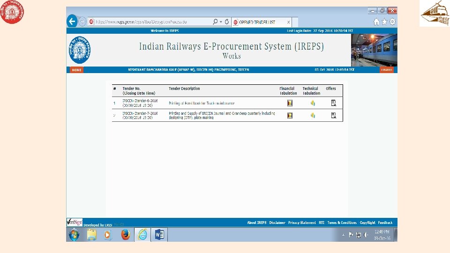The height and width of the screenshot is (253, 450).
Task: Open the Disclaimer link
Action: (x=277, y=223)
